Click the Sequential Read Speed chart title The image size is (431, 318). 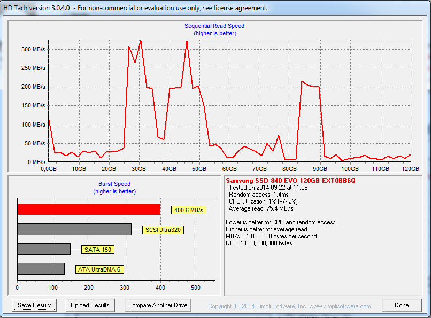click(x=214, y=26)
